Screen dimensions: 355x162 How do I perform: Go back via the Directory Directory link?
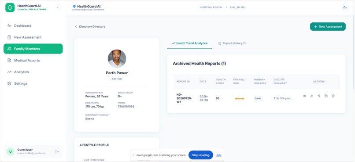tap(90, 27)
